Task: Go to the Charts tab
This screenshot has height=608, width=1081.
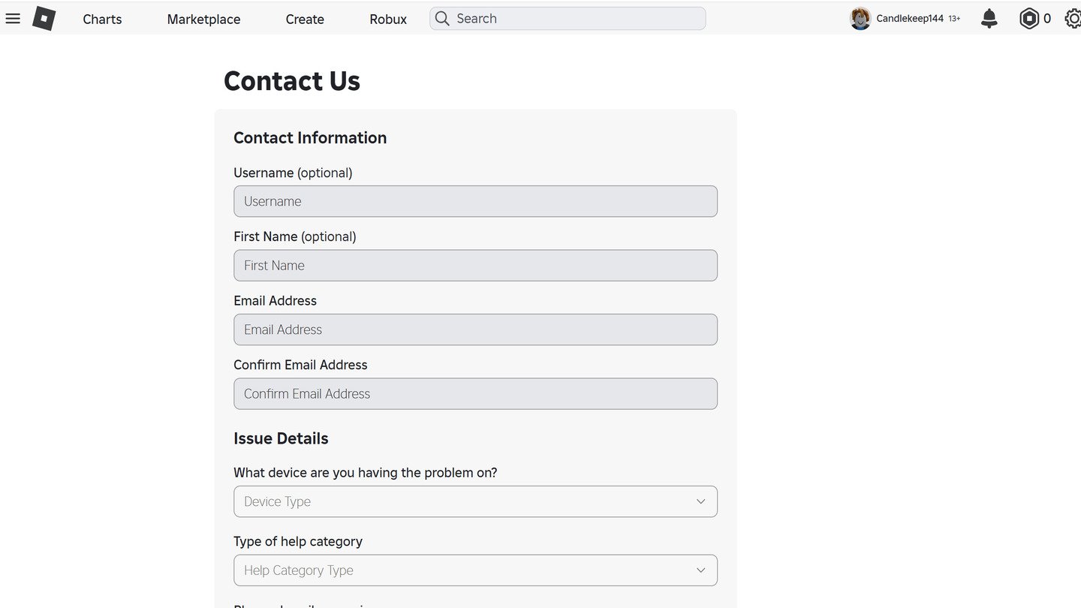Action: point(102,19)
